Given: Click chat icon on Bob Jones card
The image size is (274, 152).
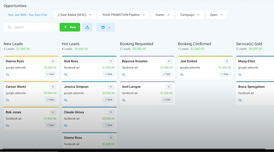Looking at the screenshot, I should click(x=7, y=126).
